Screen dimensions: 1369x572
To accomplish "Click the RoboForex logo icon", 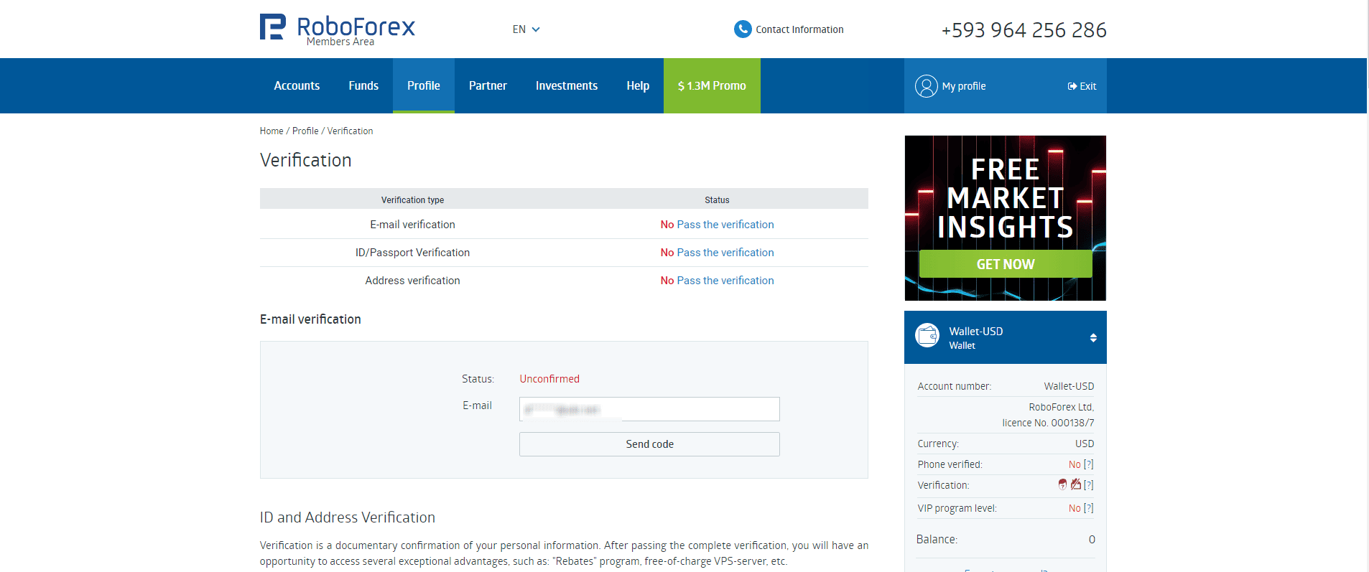I will (273, 27).
